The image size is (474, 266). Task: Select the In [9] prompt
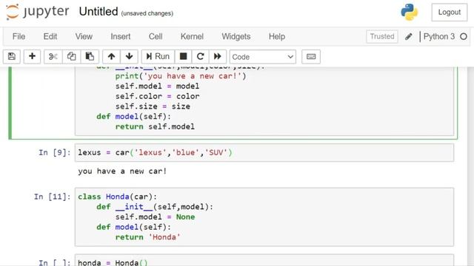(x=54, y=153)
